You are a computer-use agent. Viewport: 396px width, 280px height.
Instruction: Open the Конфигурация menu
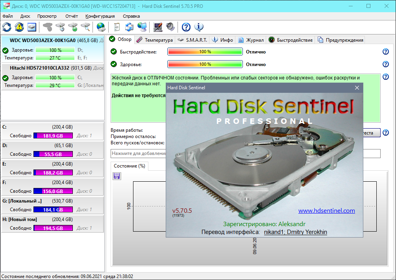click(x=100, y=16)
